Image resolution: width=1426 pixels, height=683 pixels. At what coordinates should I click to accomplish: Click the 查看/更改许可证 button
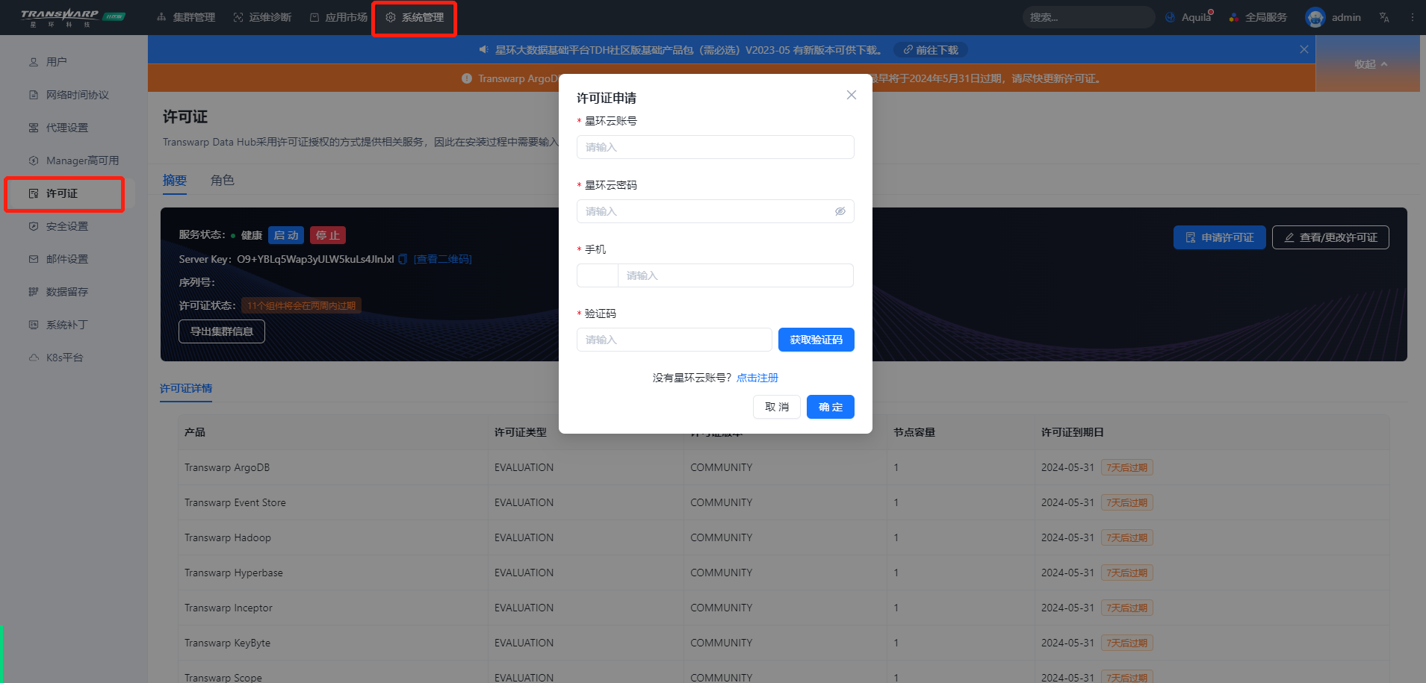pyautogui.click(x=1330, y=237)
